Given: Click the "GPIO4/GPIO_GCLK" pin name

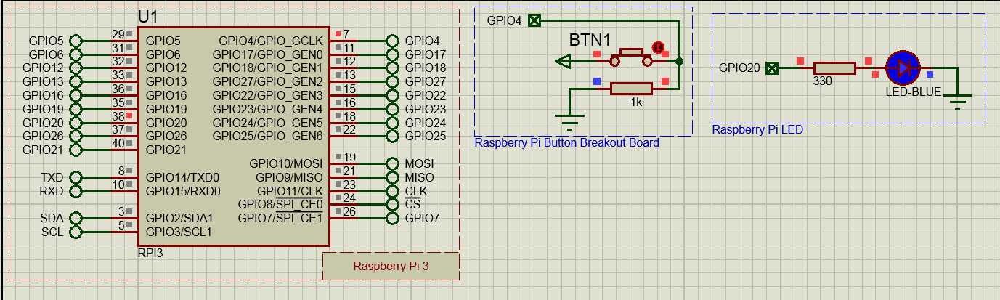Looking at the screenshot, I should pyautogui.click(x=270, y=41).
